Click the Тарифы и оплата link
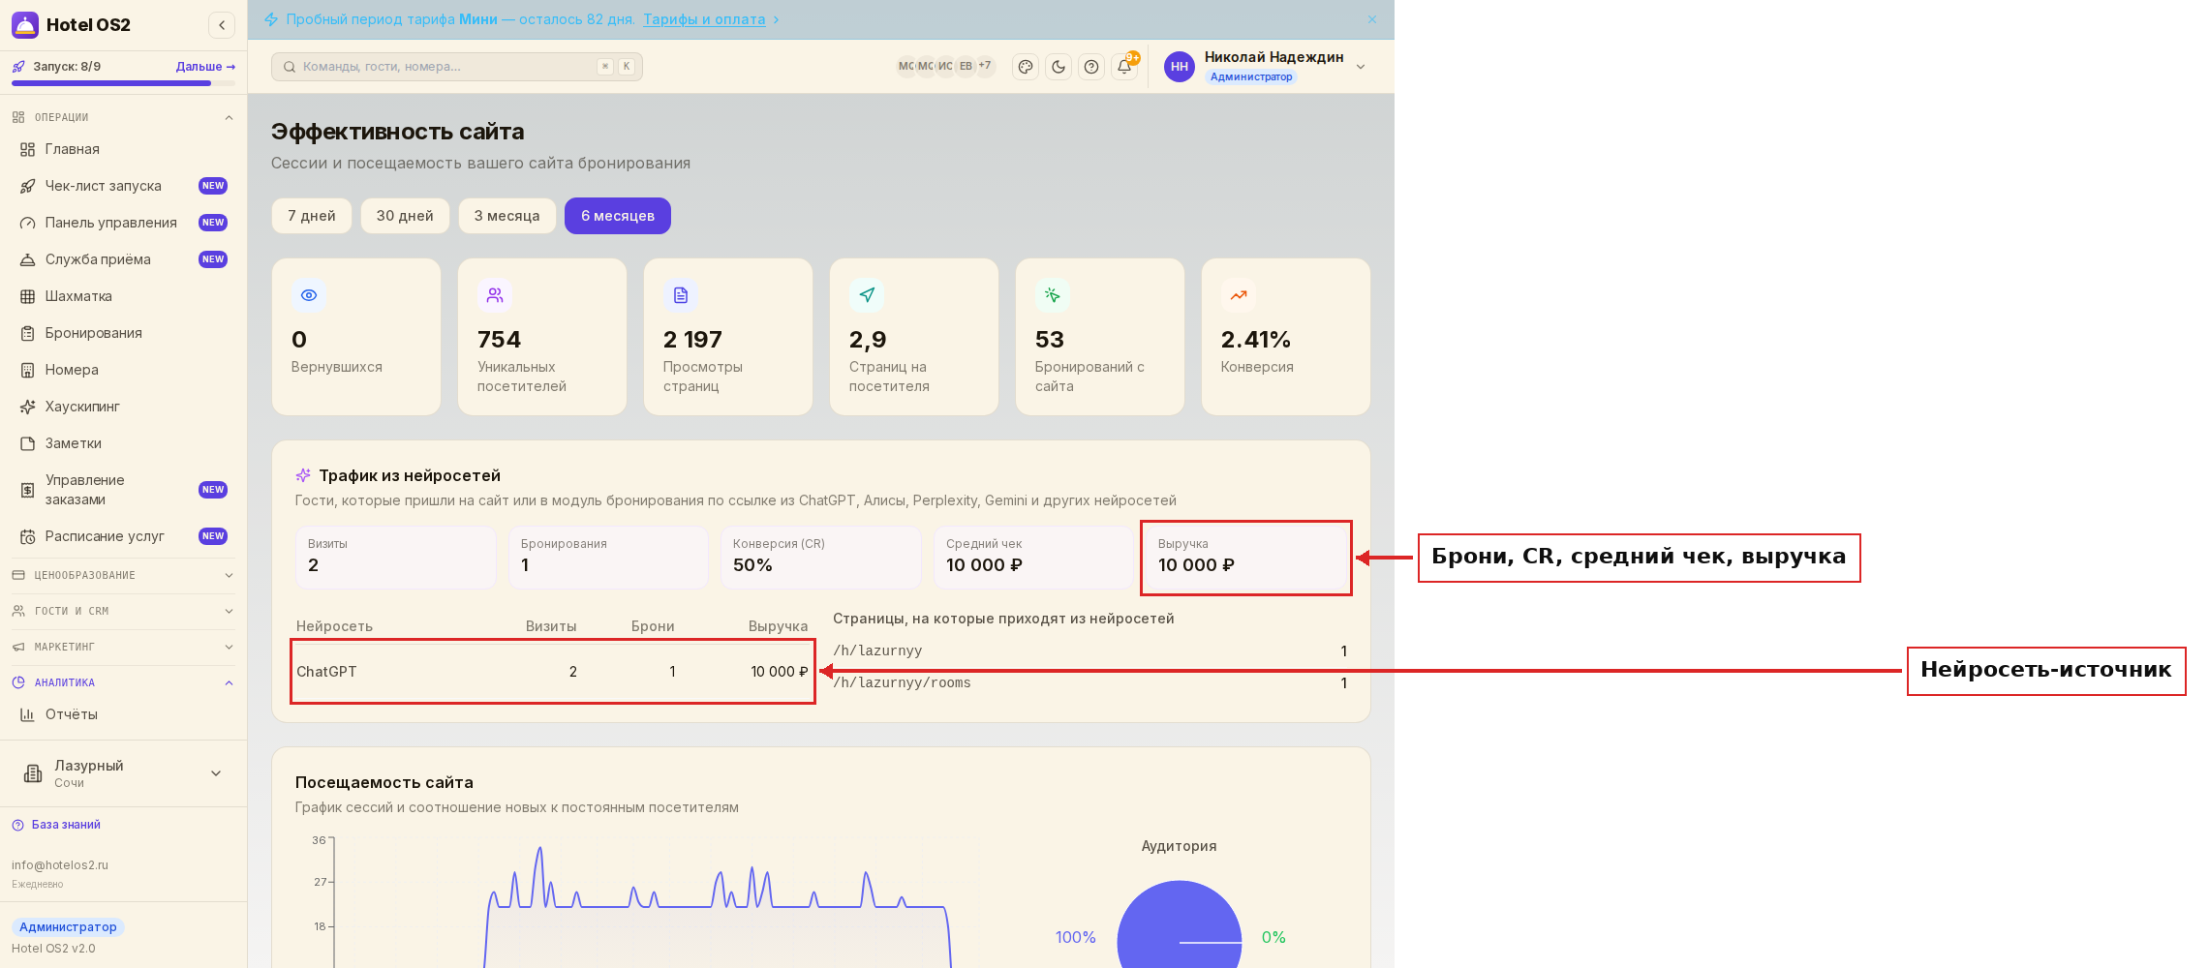 [704, 19]
